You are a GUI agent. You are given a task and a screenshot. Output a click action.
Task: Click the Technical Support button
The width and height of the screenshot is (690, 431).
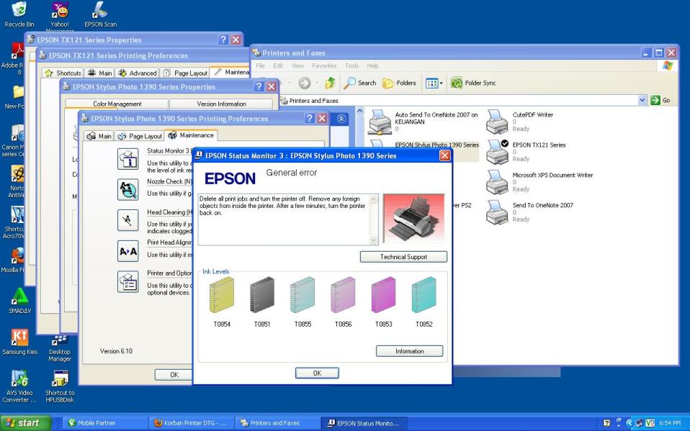point(403,257)
